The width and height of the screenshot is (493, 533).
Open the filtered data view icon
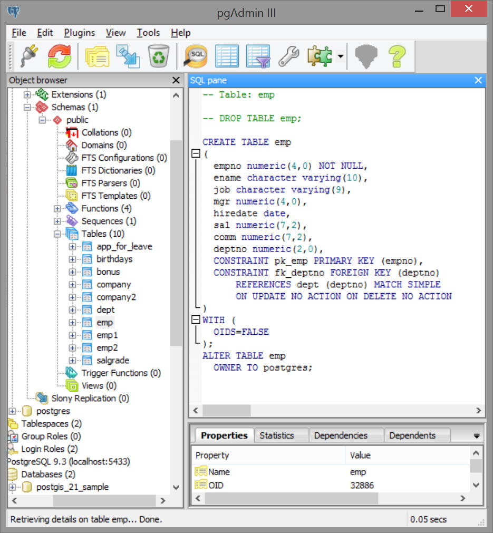(x=258, y=55)
